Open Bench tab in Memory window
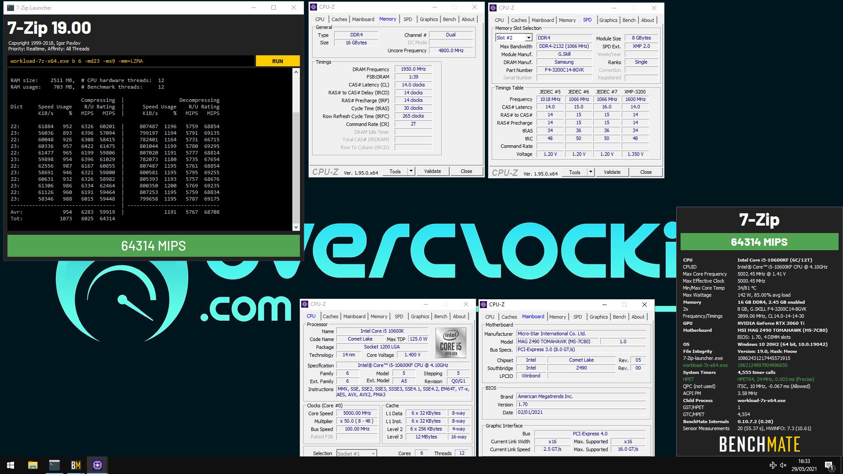The image size is (843, 474). pos(449,19)
